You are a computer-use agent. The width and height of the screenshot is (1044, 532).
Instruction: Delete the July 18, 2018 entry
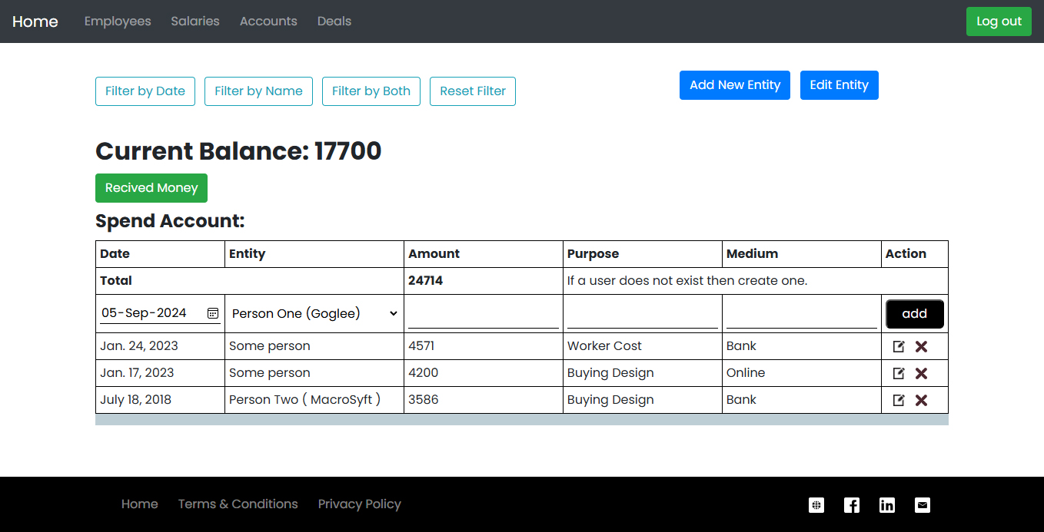(921, 400)
